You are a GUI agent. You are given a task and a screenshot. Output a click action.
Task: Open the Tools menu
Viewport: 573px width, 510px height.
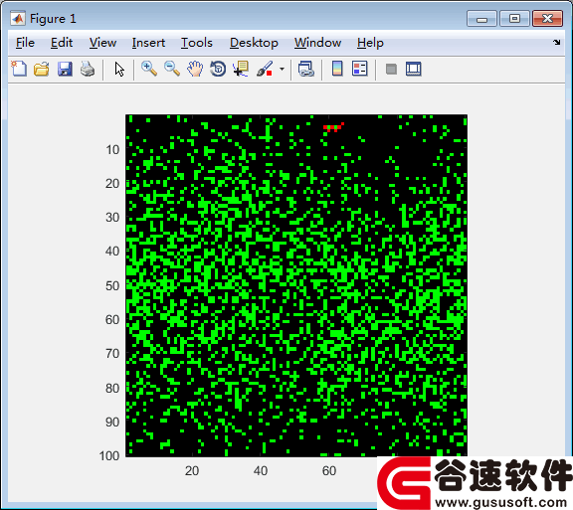click(197, 43)
